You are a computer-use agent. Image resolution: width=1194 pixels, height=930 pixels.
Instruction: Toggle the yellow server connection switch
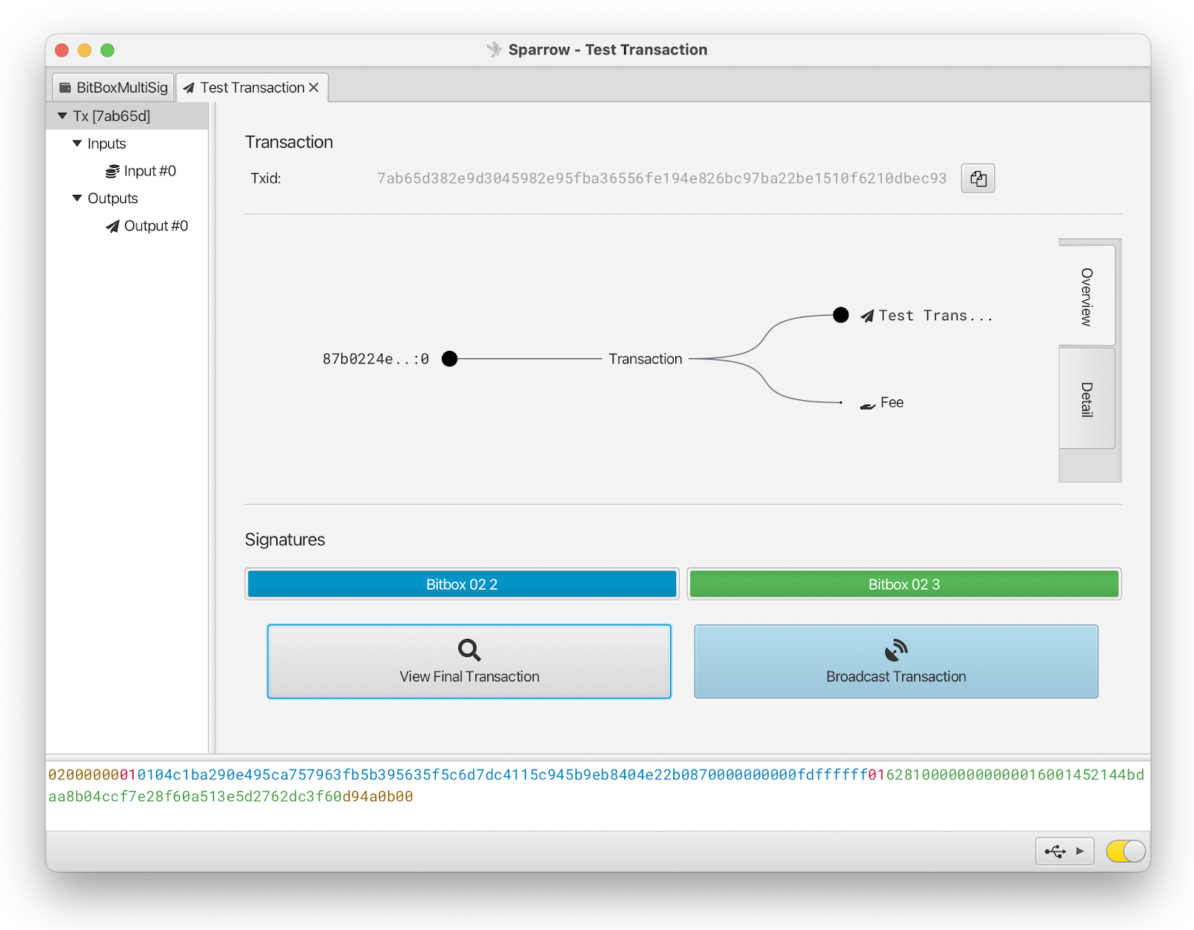(x=1125, y=851)
